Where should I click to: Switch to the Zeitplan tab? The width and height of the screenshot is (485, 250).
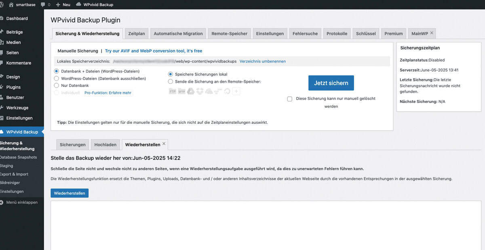[137, 33]
